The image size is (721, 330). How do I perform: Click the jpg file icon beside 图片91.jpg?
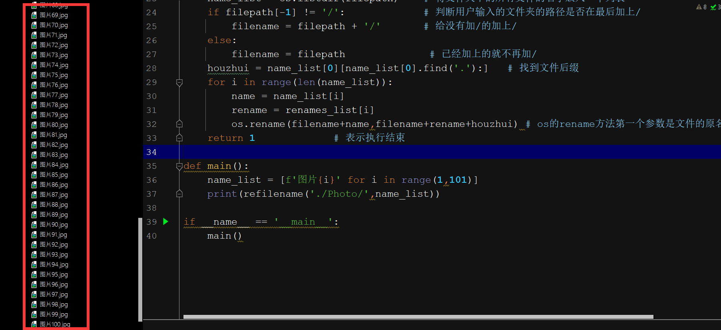tap(34, 235)
